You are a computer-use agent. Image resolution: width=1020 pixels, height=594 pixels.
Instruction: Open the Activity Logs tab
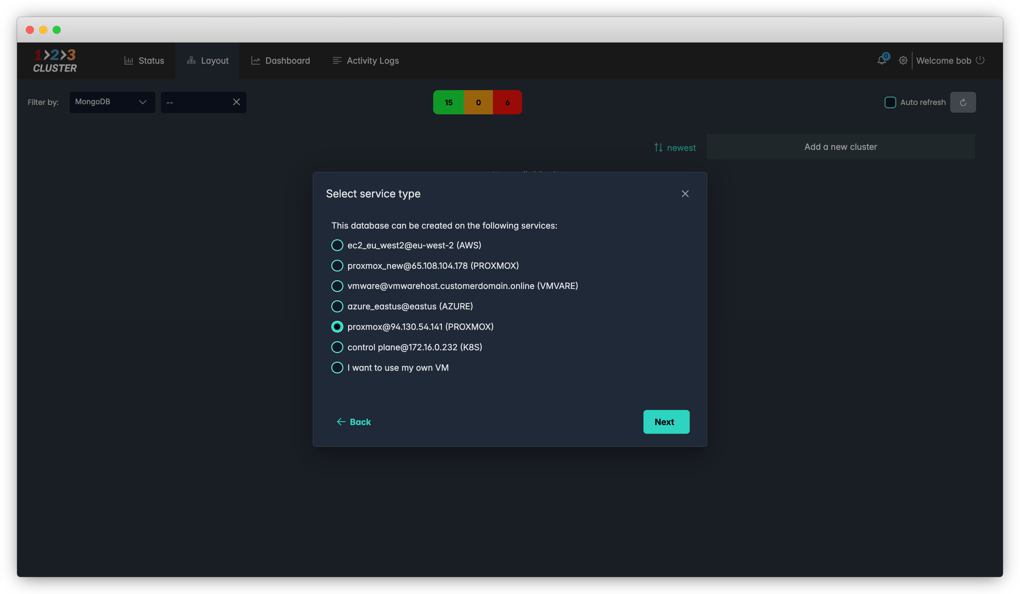(365, 61)
